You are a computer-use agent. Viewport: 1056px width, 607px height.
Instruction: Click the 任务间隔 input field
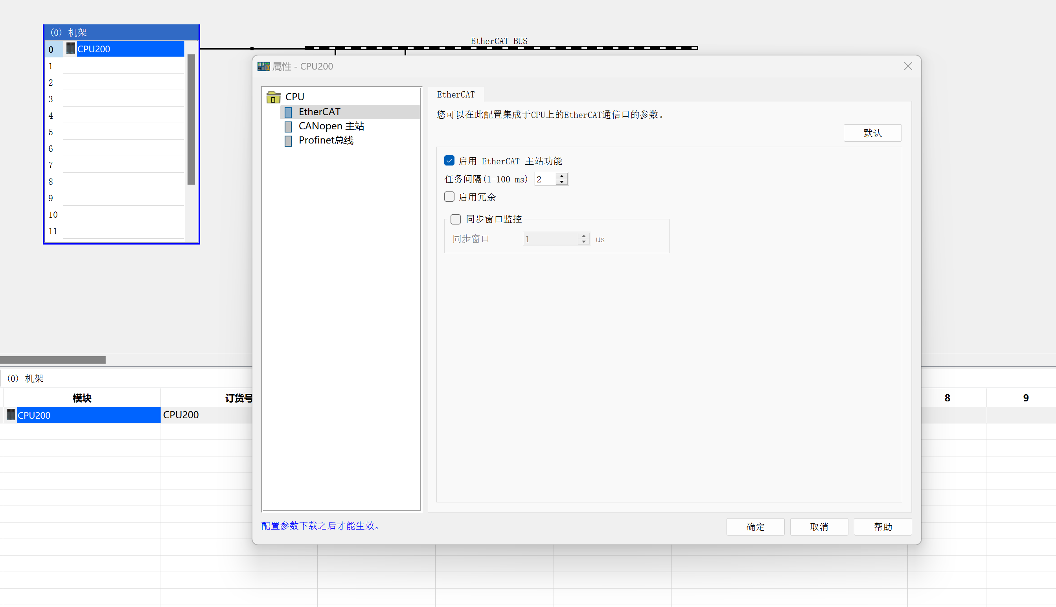pos(545,179)
